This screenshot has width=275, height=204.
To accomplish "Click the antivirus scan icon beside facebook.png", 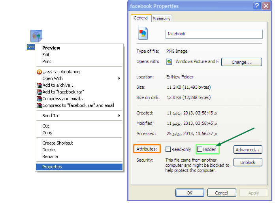I will [x=39, y=72].
